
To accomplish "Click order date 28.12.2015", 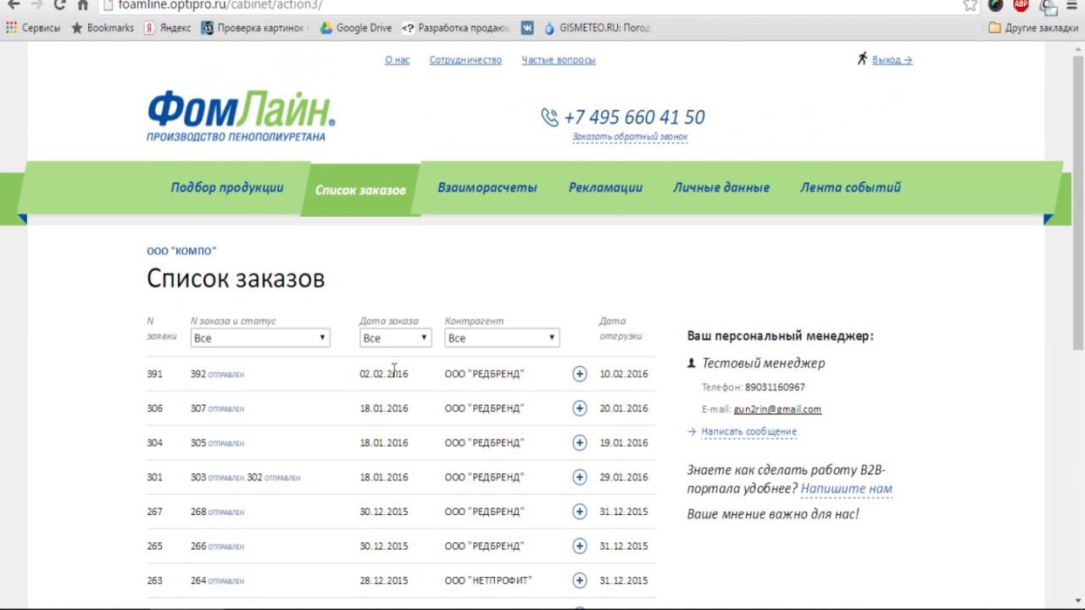I will point(383,580).
